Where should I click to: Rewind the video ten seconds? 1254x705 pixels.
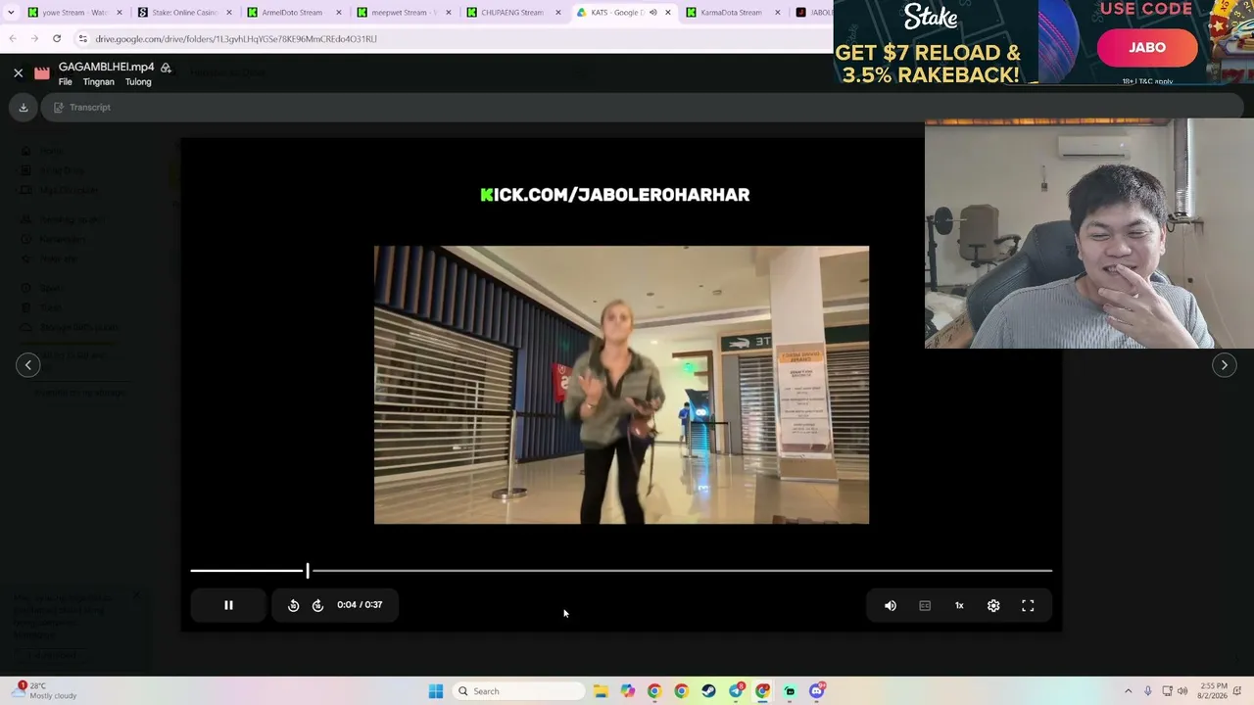tap(293, 605)
